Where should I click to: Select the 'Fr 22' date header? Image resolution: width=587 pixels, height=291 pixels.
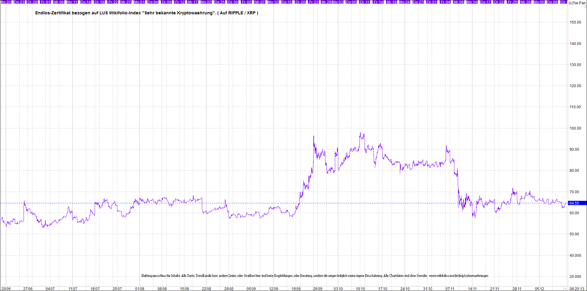point(113,2)
